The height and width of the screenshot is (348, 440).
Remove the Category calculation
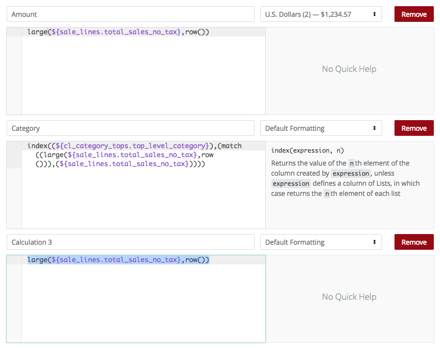414,129
